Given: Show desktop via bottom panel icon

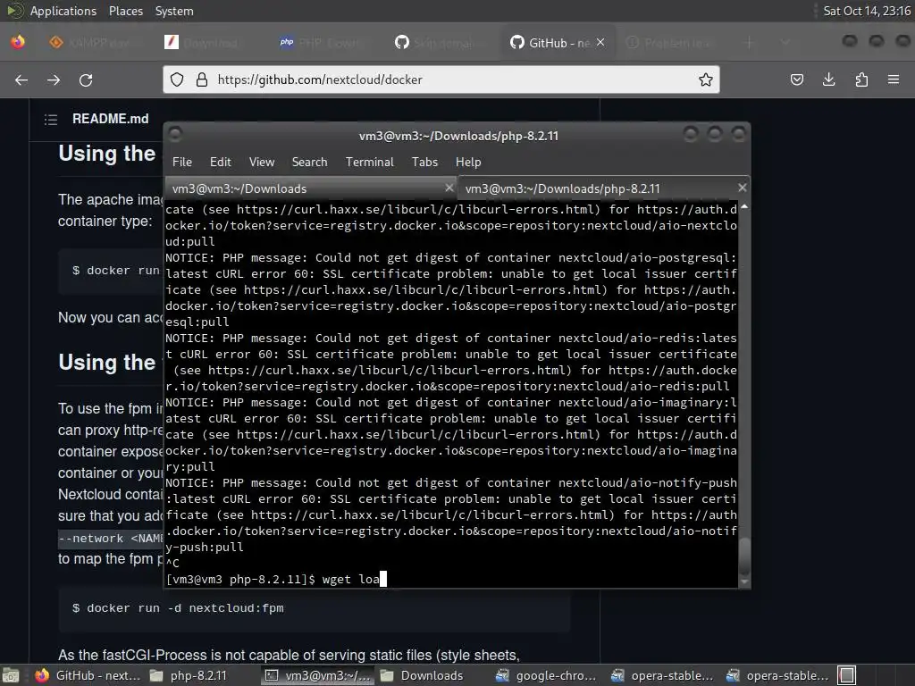Looking at the screenshot, I should click(x=11, y=675).
